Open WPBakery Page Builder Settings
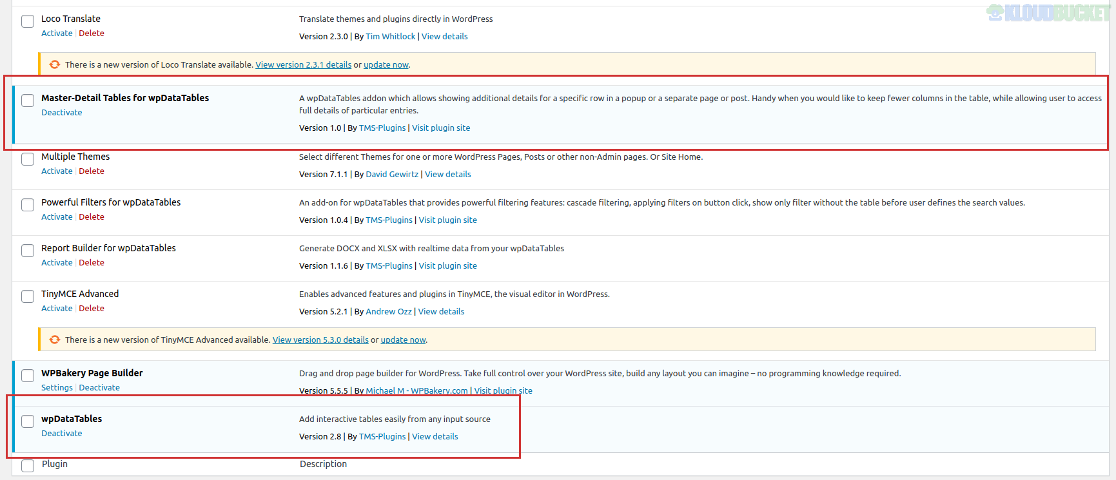This screenshot has height=480, width=1116. point(57,388)
